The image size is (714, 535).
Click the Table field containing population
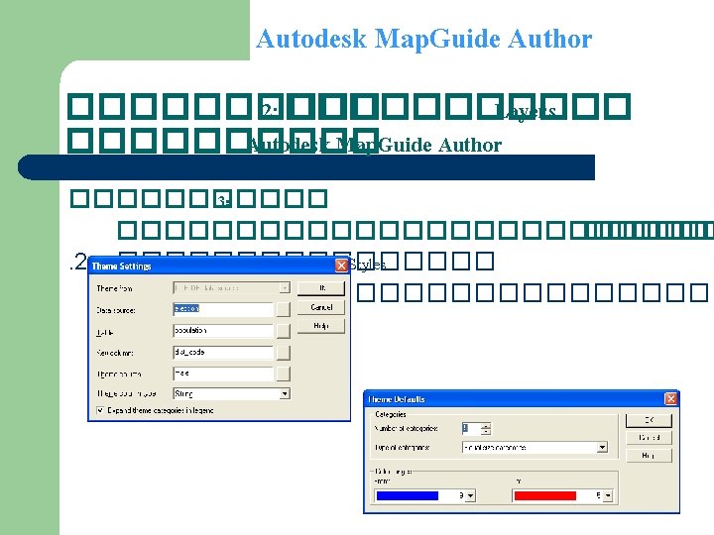coord(223,331)
